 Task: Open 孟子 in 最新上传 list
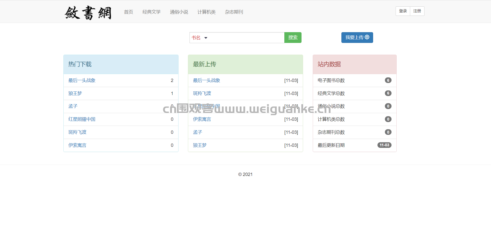pyautogui.click(x=197, y=132)
